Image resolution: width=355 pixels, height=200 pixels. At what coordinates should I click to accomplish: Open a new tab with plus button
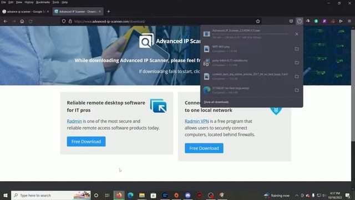click(109, 12)
